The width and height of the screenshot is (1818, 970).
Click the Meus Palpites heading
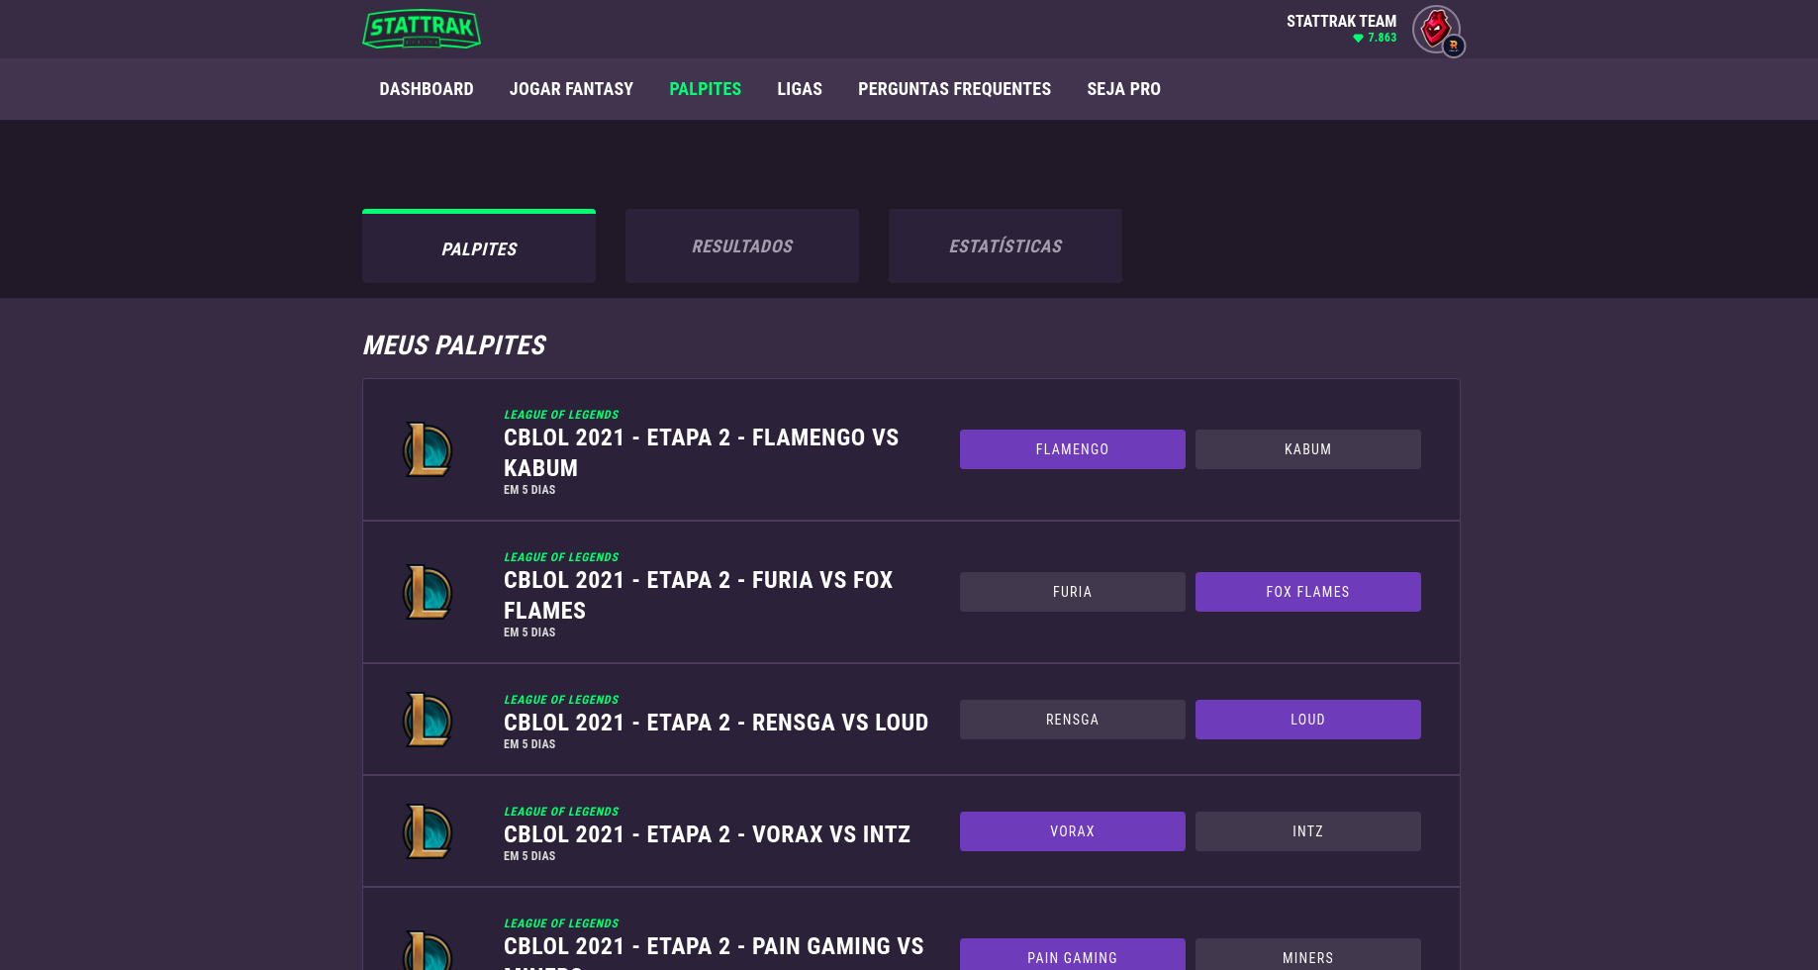tap(453, 345)
